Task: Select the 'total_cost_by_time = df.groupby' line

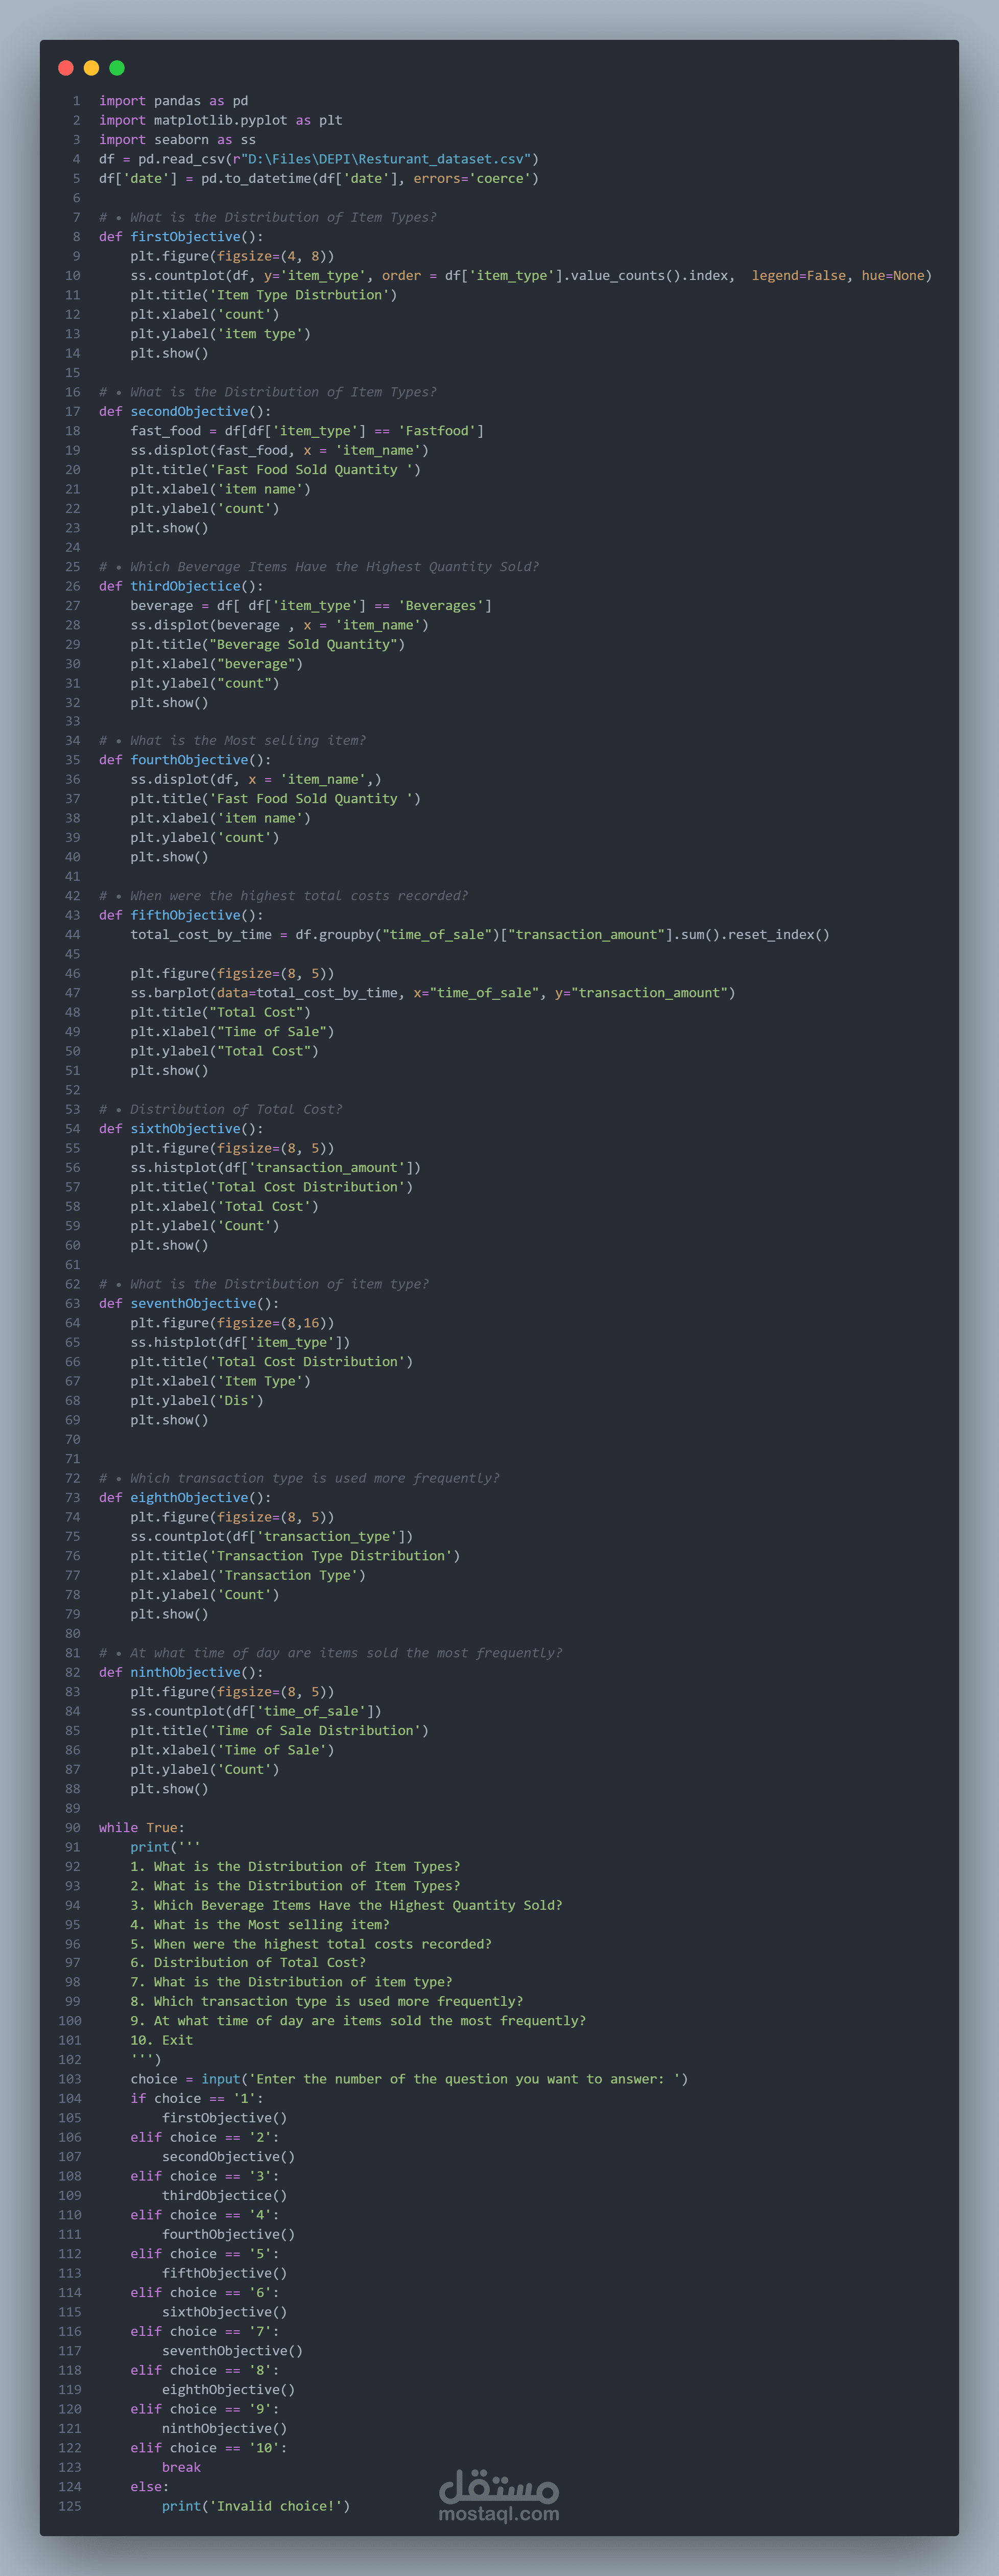Action: click(x=480, y=935)
